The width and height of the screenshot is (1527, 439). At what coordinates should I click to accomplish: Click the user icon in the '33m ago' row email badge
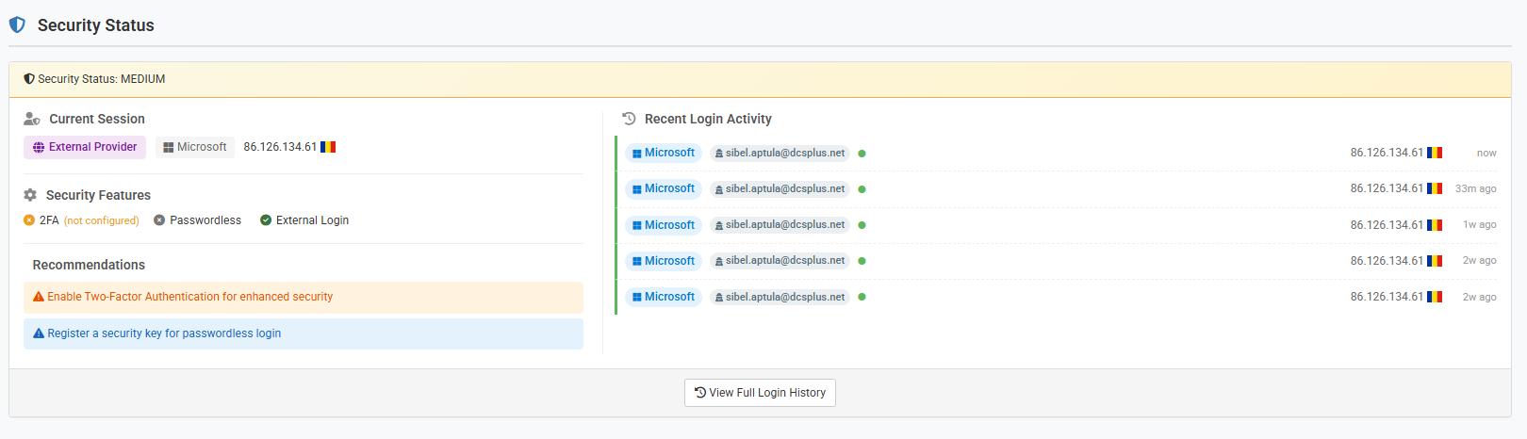coord(719,189)
